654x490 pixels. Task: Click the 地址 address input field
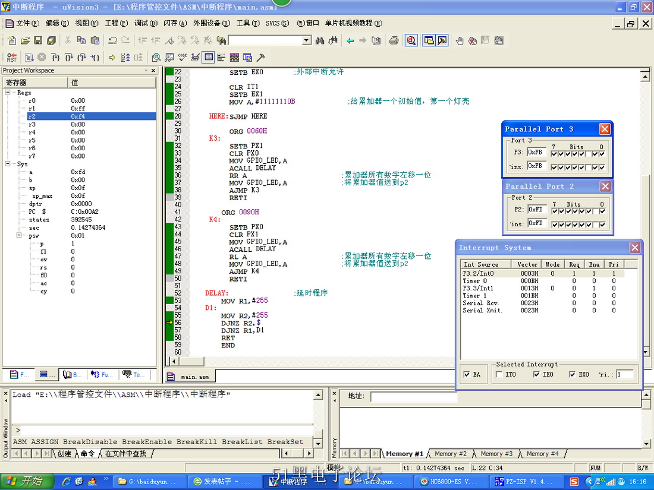pos(414,397)
